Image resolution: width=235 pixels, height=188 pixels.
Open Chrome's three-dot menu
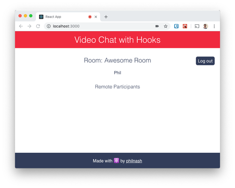click(214, 26)
